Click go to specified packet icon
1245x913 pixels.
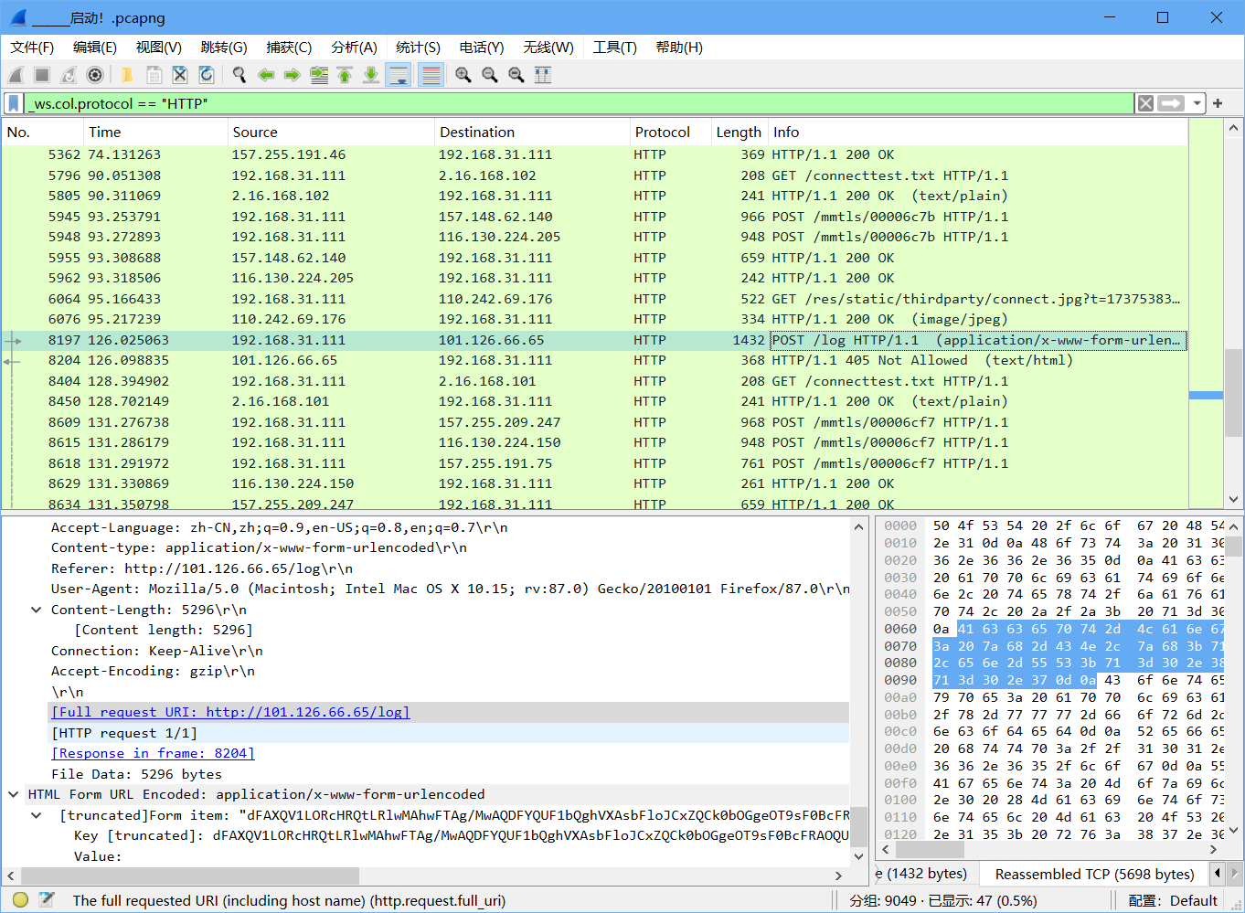pos(319,75)
